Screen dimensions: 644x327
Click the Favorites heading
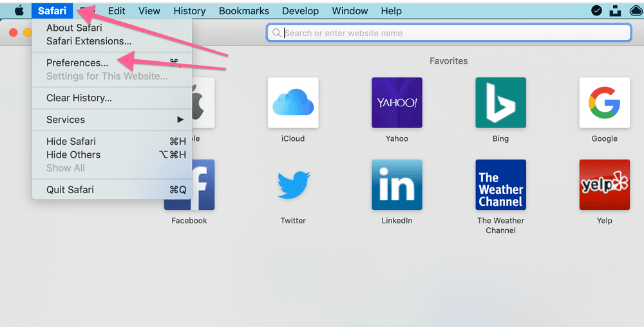pos(448,61)
